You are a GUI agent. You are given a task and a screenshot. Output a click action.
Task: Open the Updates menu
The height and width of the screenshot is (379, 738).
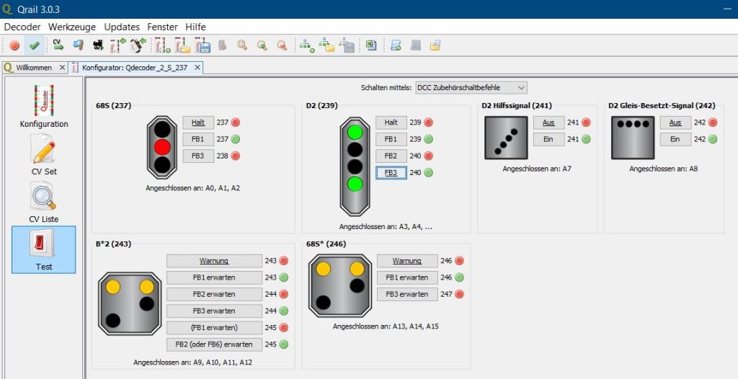coord(122,27)
